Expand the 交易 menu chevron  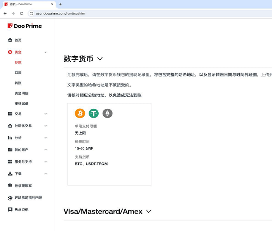(x=45, y=114)
